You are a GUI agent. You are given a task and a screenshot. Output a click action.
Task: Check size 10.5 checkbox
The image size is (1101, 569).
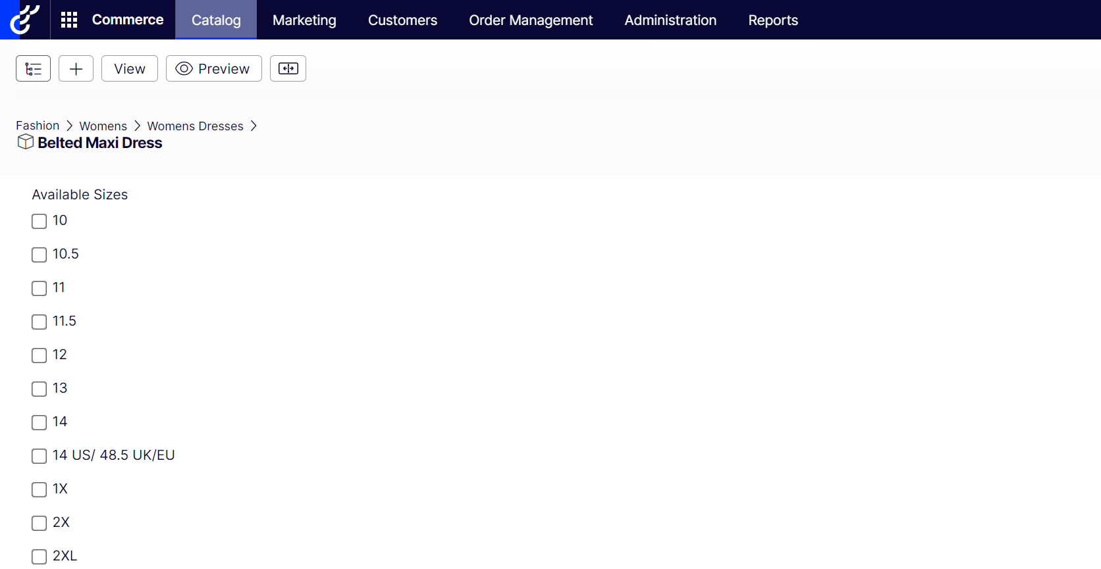40,255
